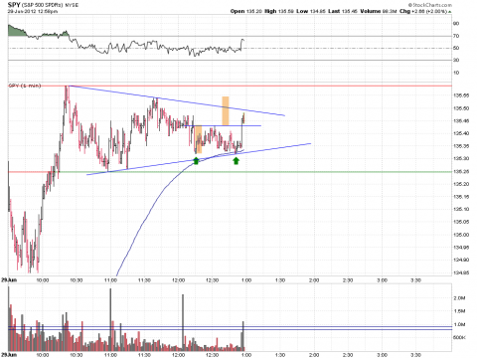
Task: Open the StockCharts.com watermark link
Action: (429, 5)
